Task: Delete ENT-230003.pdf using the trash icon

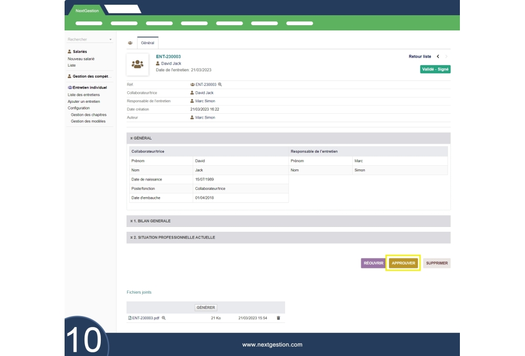Action: [278, 318]
